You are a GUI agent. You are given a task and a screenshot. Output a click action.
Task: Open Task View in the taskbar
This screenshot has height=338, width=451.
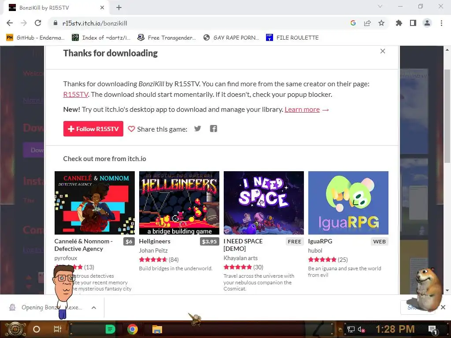point(58,329)
